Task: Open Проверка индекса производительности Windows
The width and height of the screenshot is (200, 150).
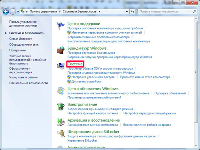Action: [101, 73]
